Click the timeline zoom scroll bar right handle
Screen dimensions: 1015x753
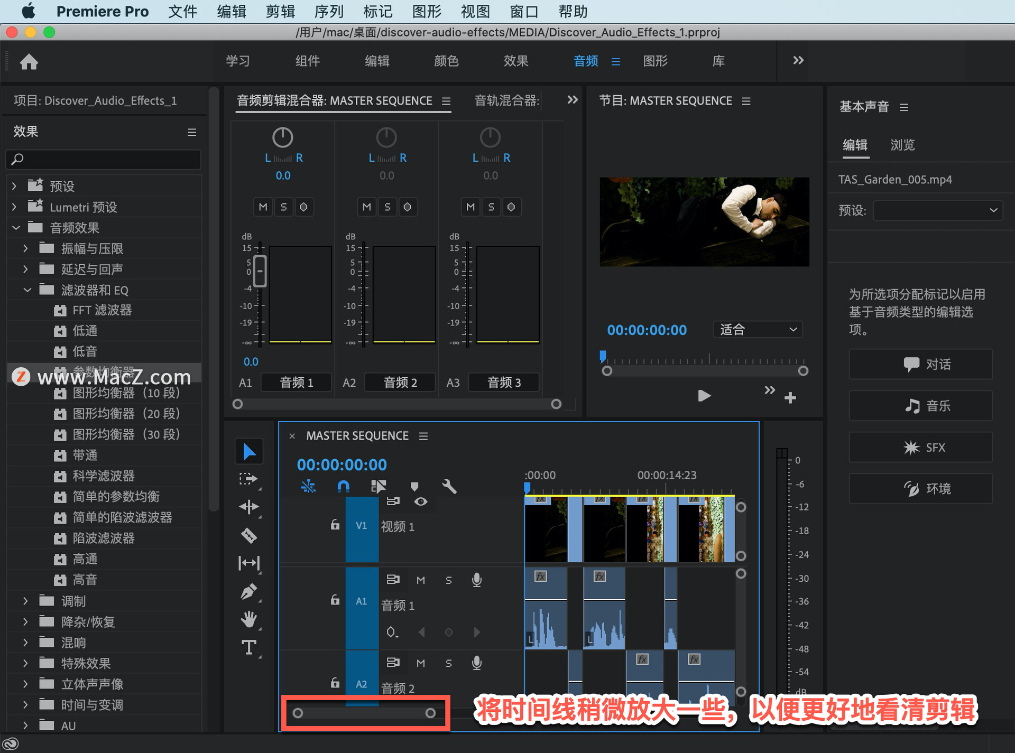click(x=430, y=713)
